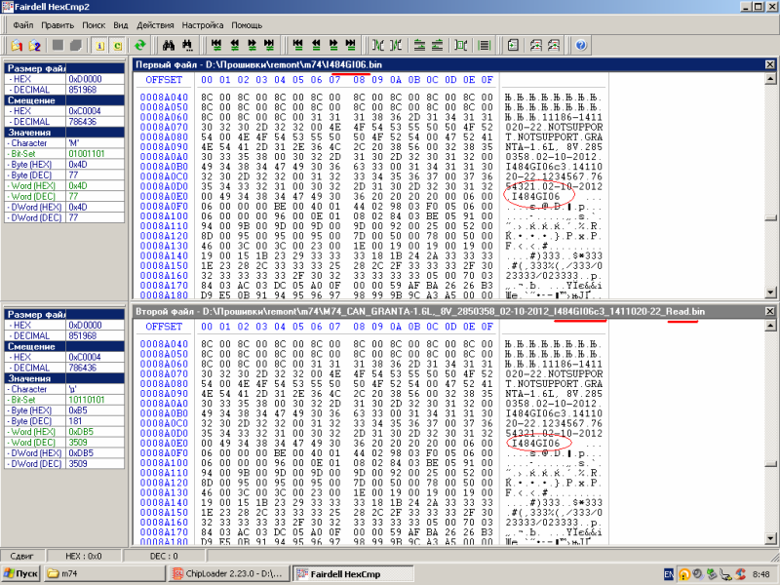Click the open first file toolbar icon
The height and width of the screenshot is (585, 780).
click(x=17, y=45)
